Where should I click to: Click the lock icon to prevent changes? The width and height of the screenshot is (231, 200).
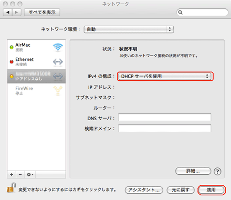[x=12, y=188]
